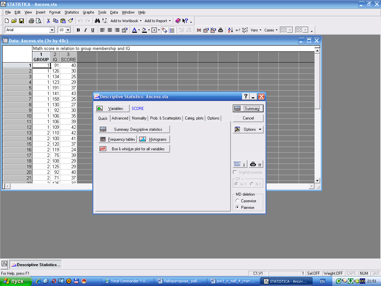Click the SCORE column header
381x286 pixels.
coord(68,57)
